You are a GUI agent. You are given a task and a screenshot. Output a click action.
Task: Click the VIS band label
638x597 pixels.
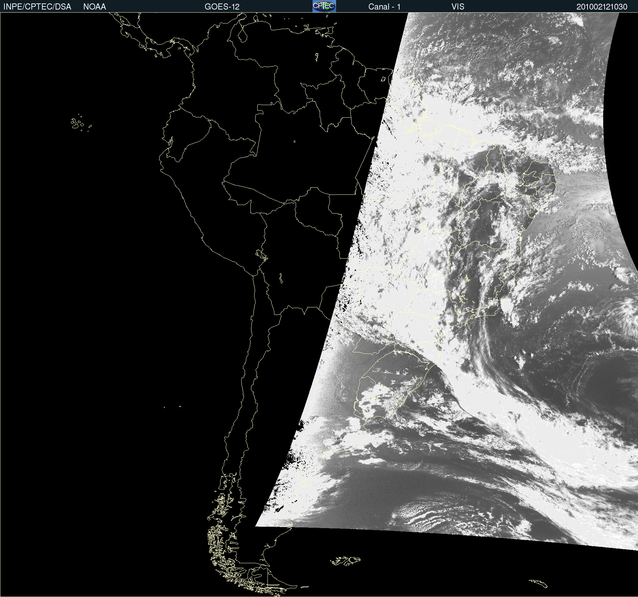point(458,7)
